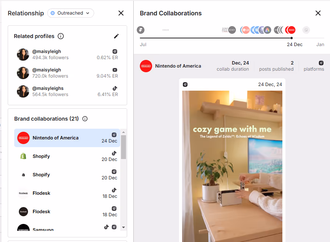Click TikTok icon on Samsung row
Image resolution: width=330 pixels, height=242 pixels.
[106, 227]
